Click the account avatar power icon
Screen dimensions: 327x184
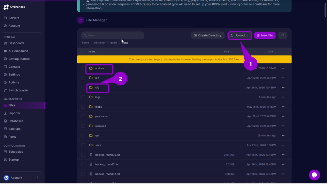pyautogui.click(x=6, y=178)
